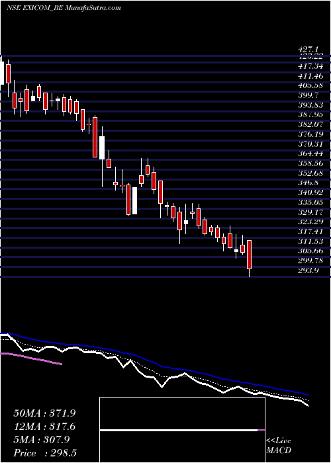Screen dimensions: 331x463
Task: Click the 427.1 price label
Action: (x=310, y=50)
